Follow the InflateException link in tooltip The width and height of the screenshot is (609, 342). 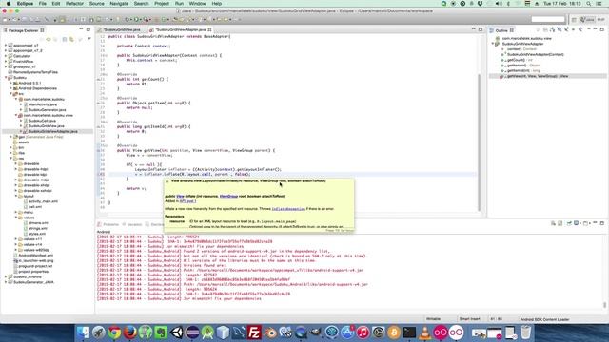(x=288, y=209)
